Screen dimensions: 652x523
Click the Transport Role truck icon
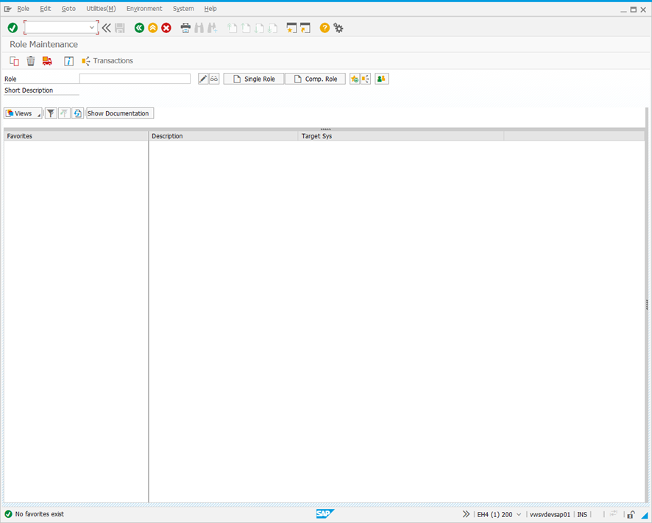(x=47, y=61)
